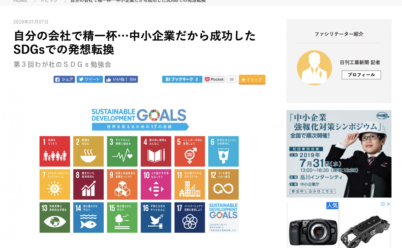Clip the article with ★クリップ
The image size is (402, 248).
pos(252,79)
